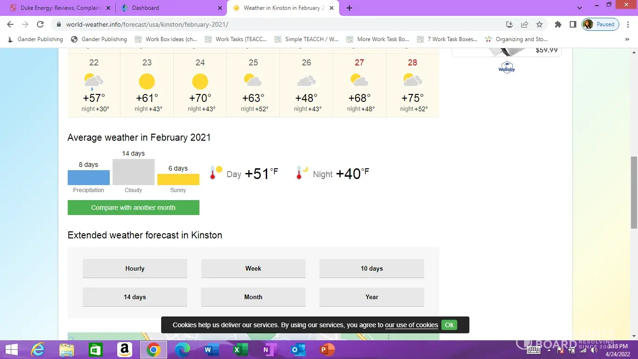
Task: Go back using the browser back arrow
Action: point(10,24)
